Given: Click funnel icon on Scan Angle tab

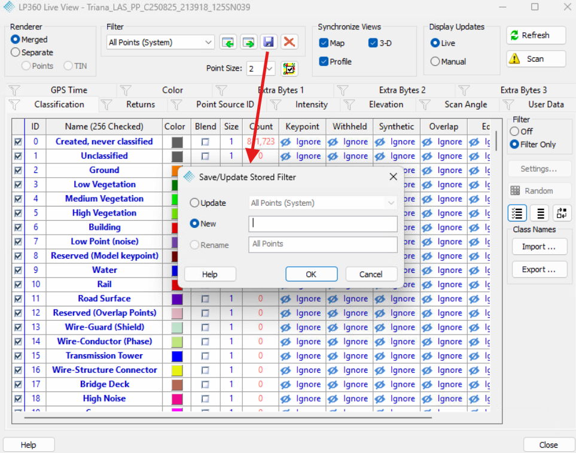Looking at the screenshot, I should (425, 105).
